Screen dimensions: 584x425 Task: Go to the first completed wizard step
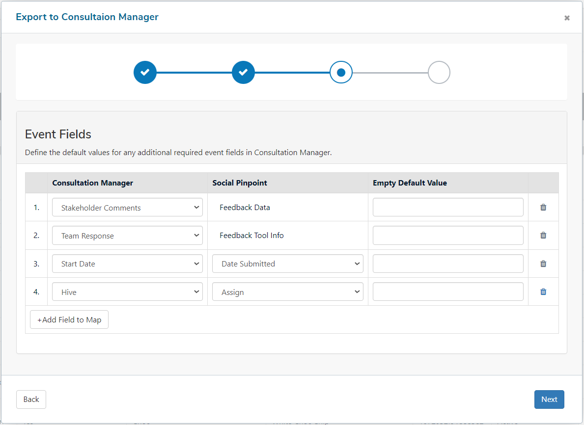(x=145, y=72)
